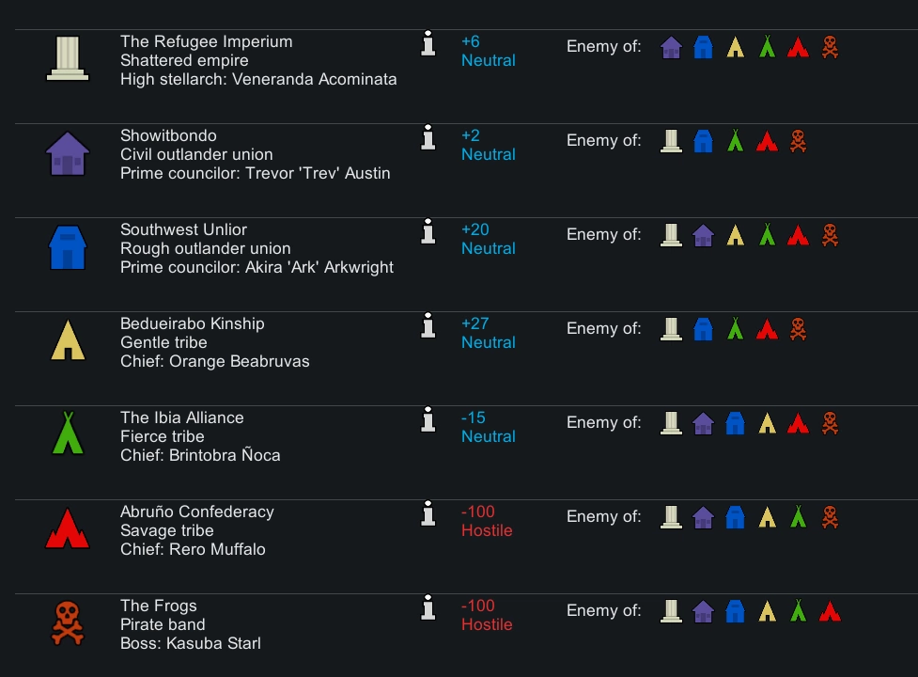The height and width of the screenshot is (677, 918).
Task: Click the +27 Neutral goodwill for Bedueirabo Kinship
Action: (x=488, y=333)
